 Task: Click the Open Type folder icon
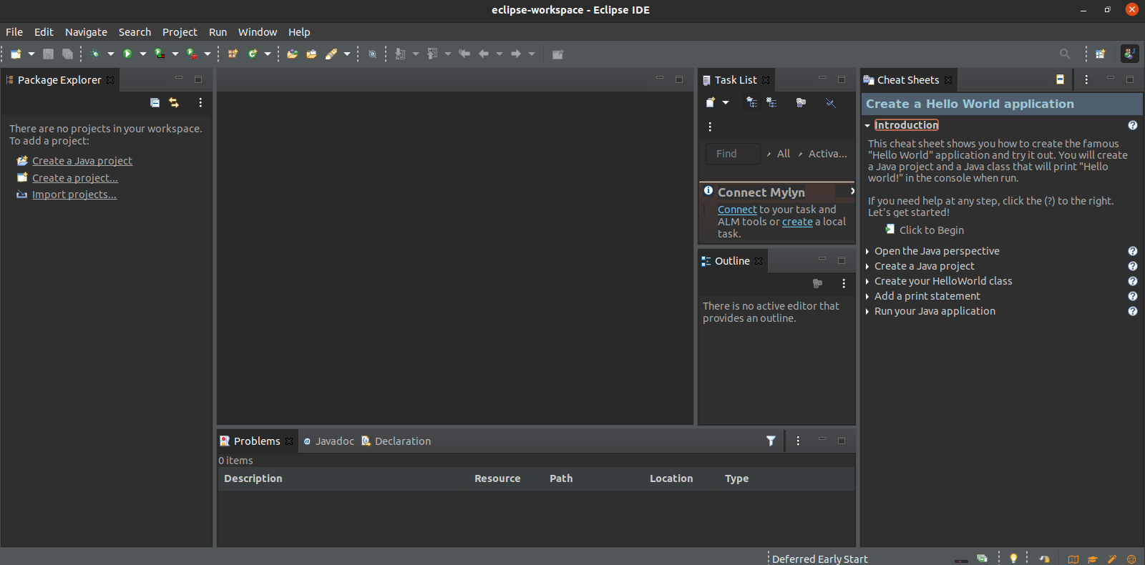tap(292, 54)
